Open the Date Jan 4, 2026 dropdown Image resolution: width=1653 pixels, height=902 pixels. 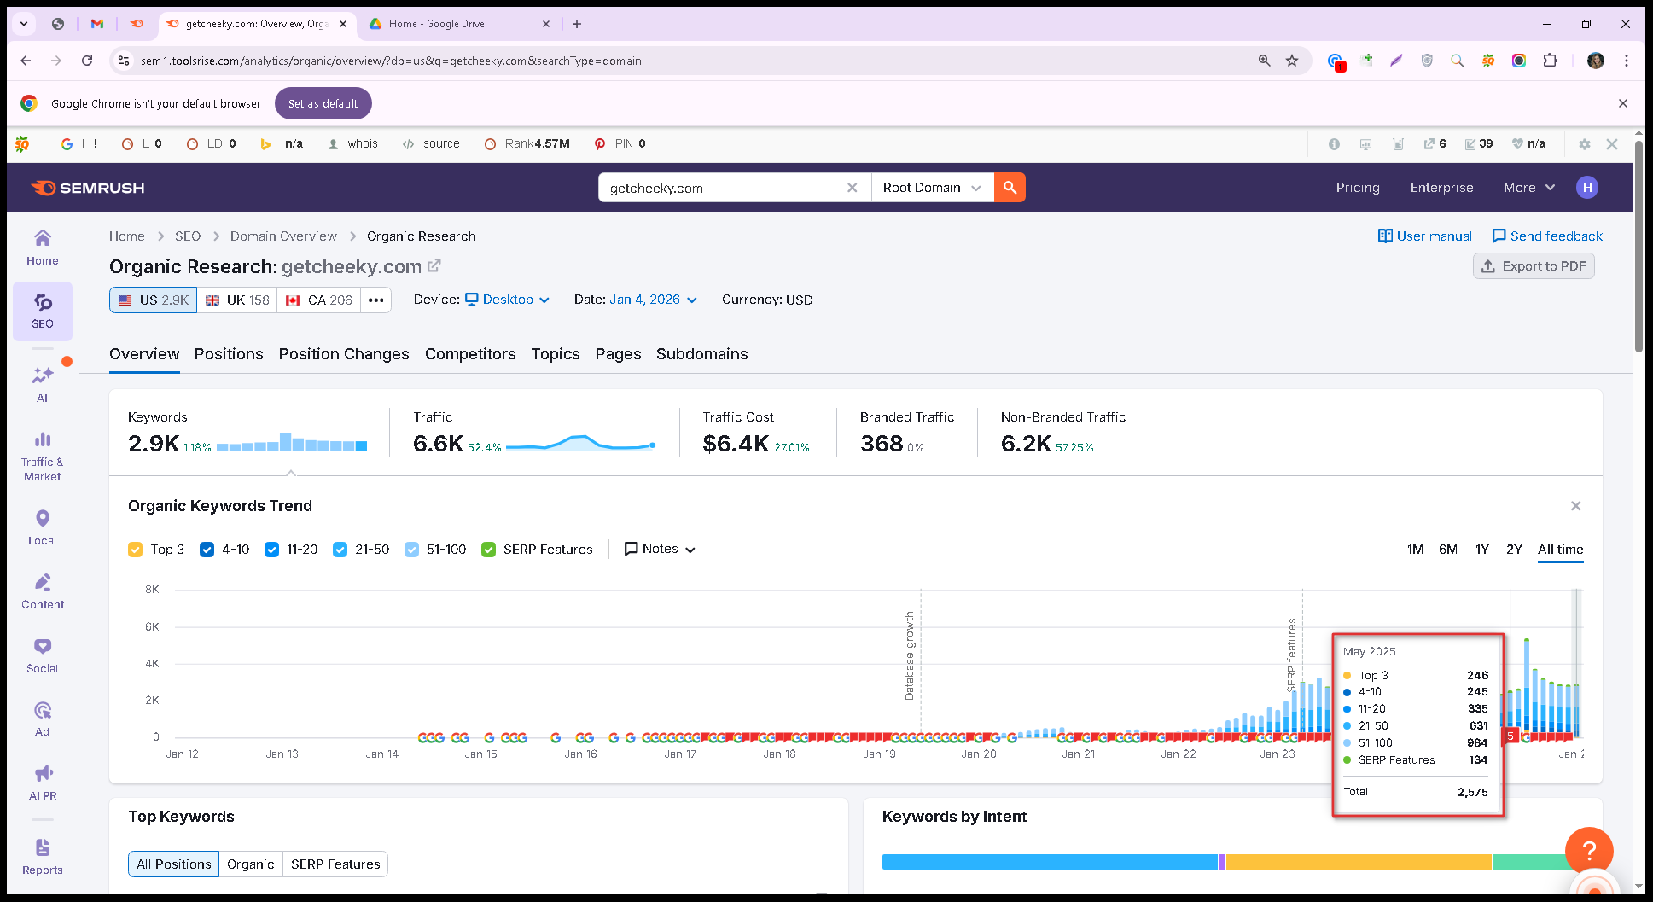(654, 300)
